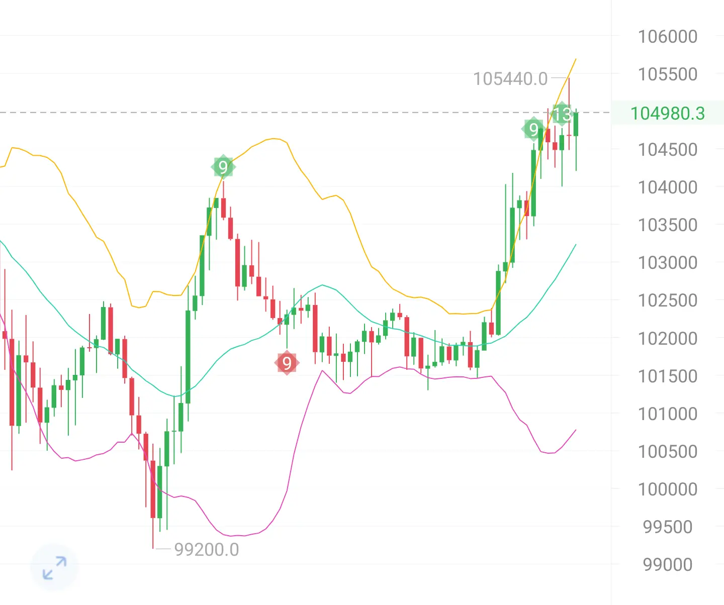Click the 99200.0 low price label
This screenshot has width=724, height=605.
207,549
